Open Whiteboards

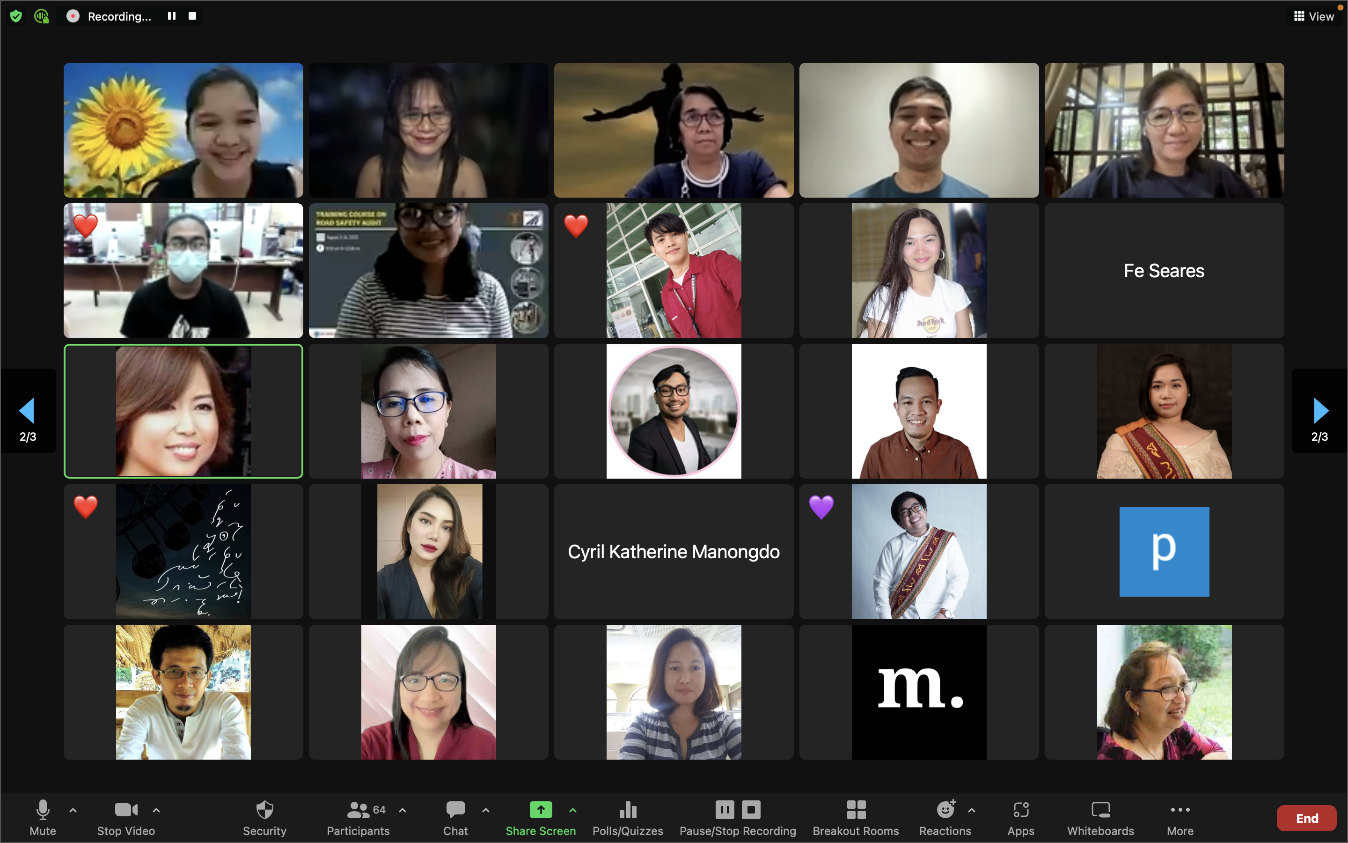1101,817
